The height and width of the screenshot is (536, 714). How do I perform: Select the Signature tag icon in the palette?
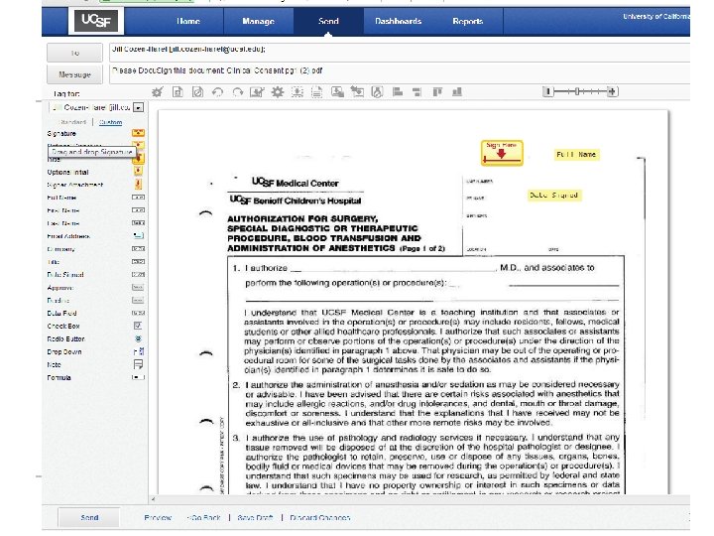(x=138, y=133)
